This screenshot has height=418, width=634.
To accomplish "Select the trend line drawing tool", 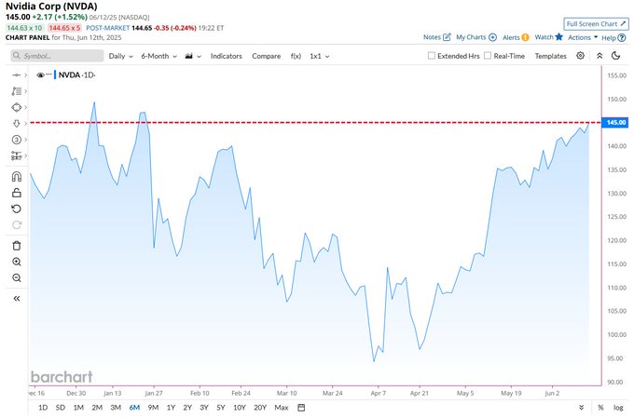I will click(16, 75).
